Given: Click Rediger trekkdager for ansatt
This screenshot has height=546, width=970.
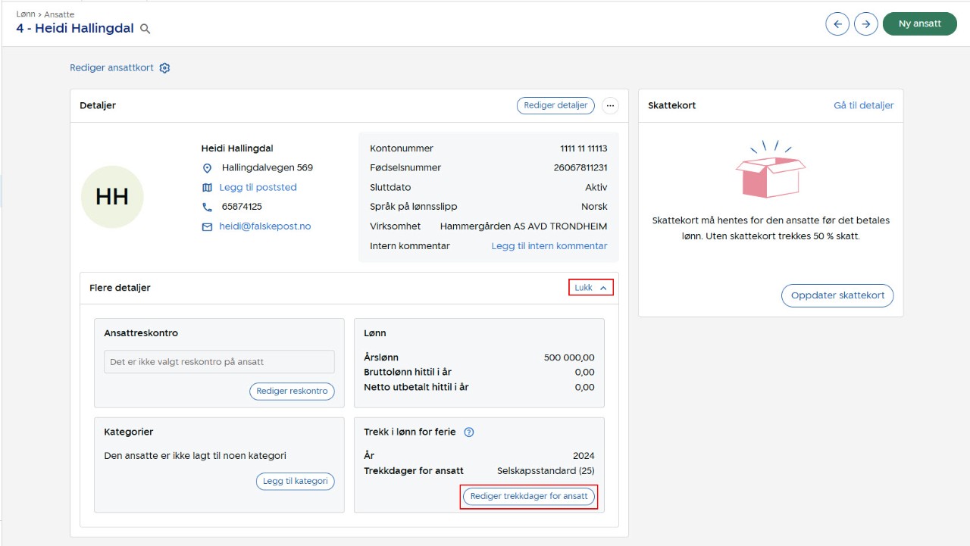Looking at the screenshot, I should pos(529,497).
